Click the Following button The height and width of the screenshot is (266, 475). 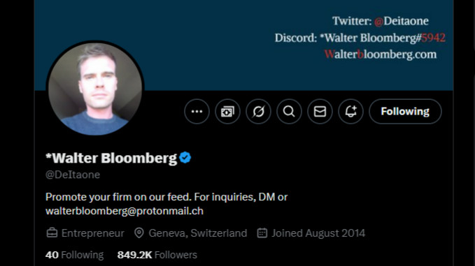pos(405,112)
